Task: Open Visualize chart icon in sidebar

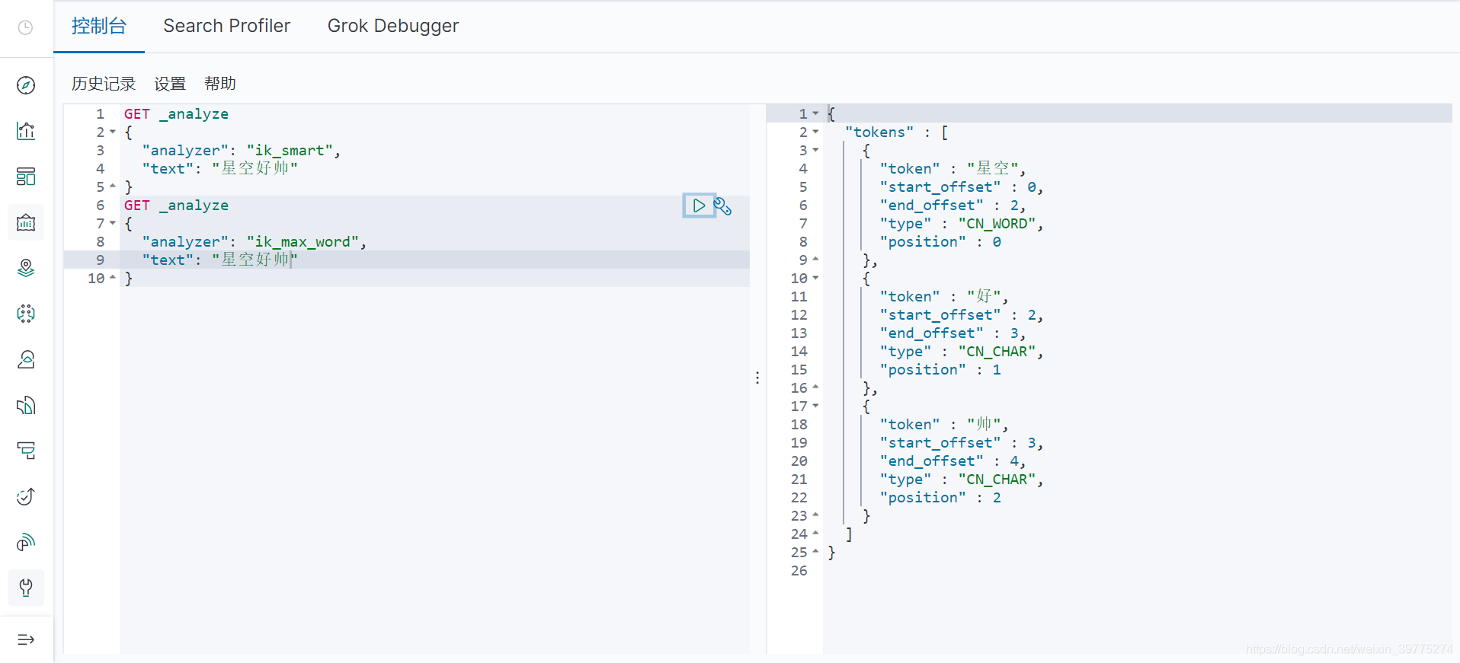Action: 26,131
